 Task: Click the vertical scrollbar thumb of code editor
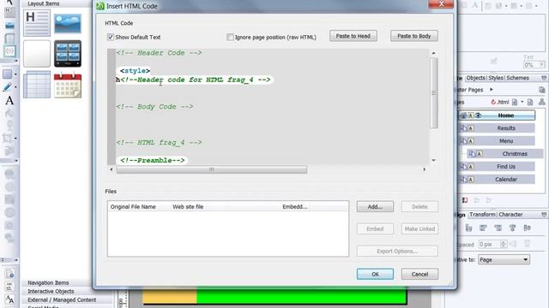pos(433,93)
